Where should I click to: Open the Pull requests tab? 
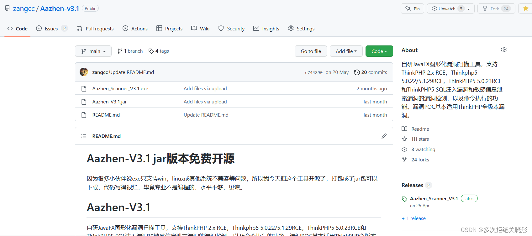tap(95, 29)
